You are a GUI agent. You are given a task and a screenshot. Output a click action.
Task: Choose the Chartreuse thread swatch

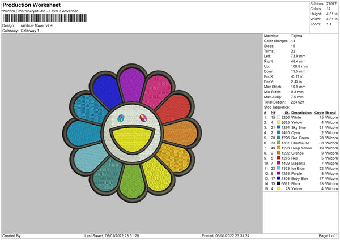(x=278, y=143)
